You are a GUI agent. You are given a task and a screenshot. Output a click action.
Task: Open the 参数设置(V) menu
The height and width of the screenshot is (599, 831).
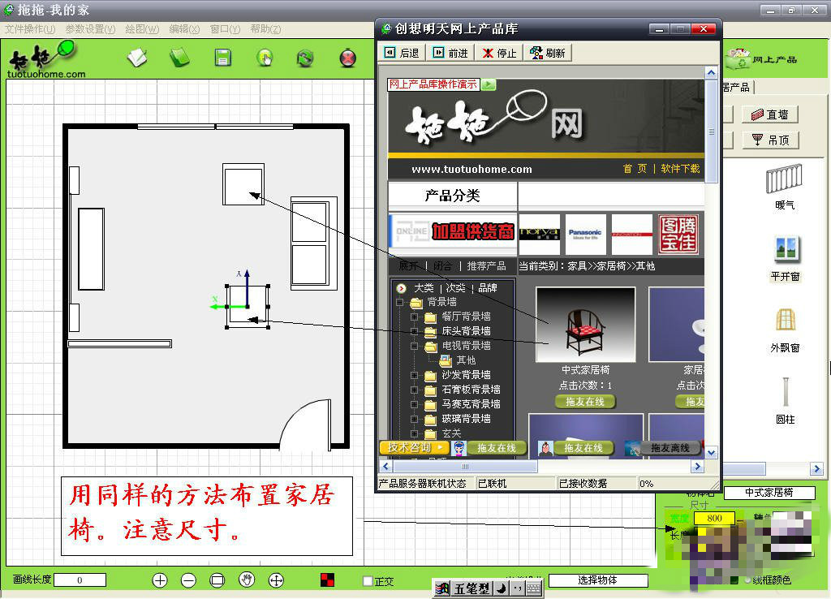pos(90,29)
